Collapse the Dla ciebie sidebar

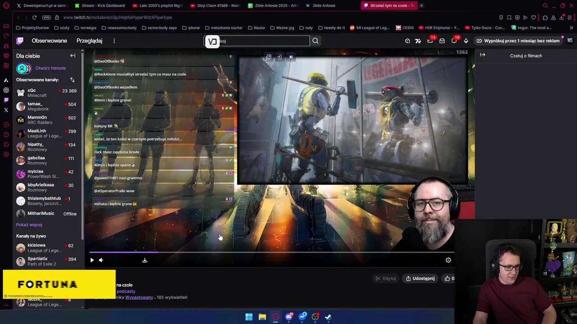click(x=73, y=56)
